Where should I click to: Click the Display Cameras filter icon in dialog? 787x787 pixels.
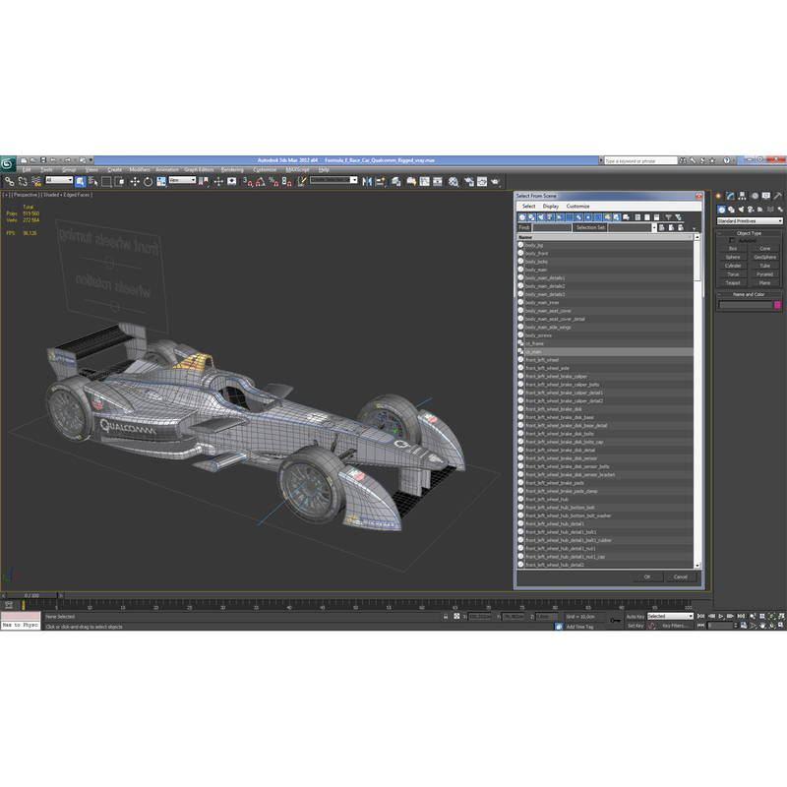point(550,216)
